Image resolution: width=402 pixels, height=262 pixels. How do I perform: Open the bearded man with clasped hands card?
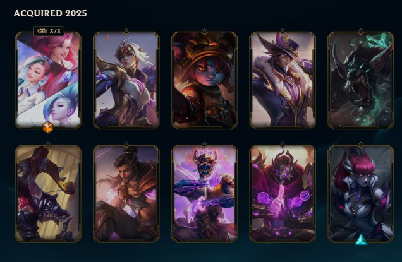coord(126,194)
